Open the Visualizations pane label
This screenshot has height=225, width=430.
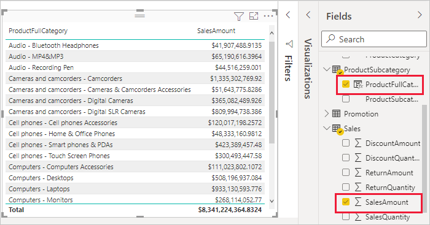click(x=308, y=69)
